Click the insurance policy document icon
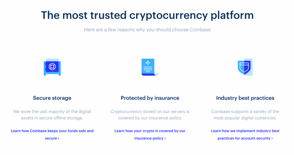The height and width of the screenshot is (155, 294). (x=149, y=67)
